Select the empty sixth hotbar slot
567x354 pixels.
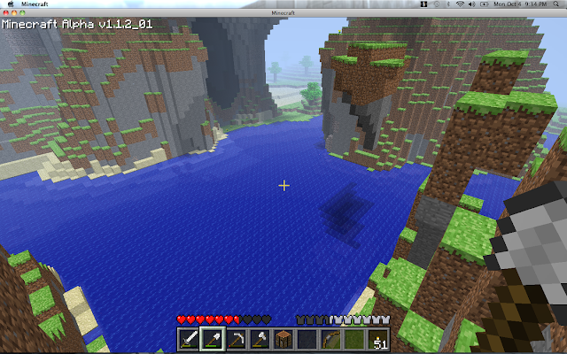(x=307, y=339)
